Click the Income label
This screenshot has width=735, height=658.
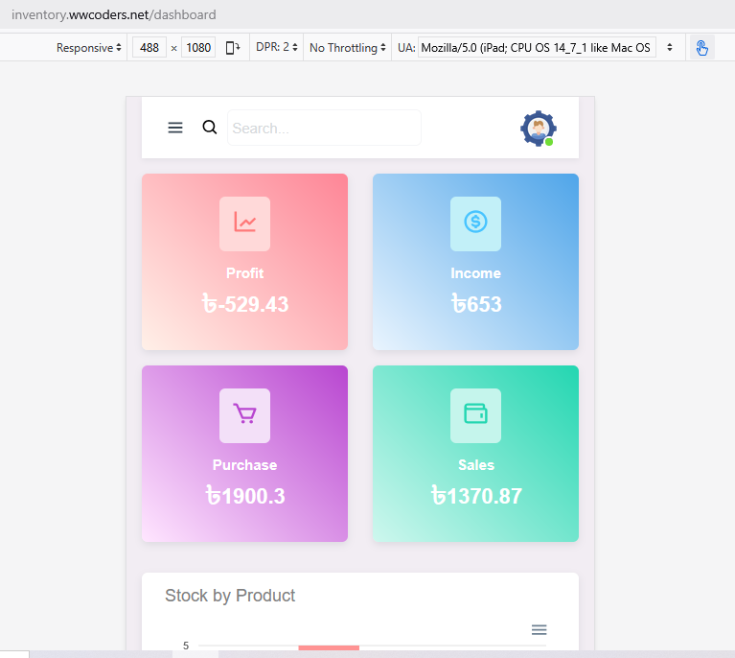pos(475,273)
